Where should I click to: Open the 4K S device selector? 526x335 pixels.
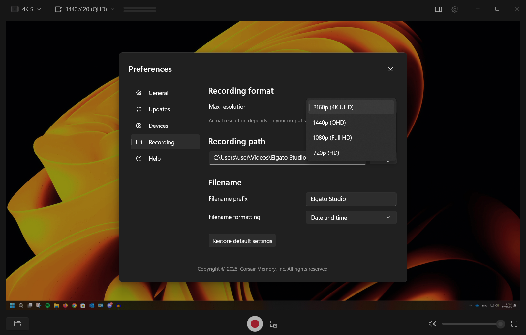point(26,9)
